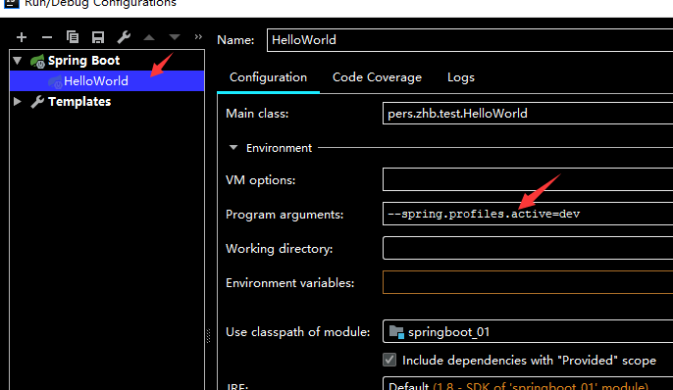Move configuration up arrow icon
Image resolution: width=673 pixels, height=390 pixels.
pyautogui.click(x=149, y=37)
